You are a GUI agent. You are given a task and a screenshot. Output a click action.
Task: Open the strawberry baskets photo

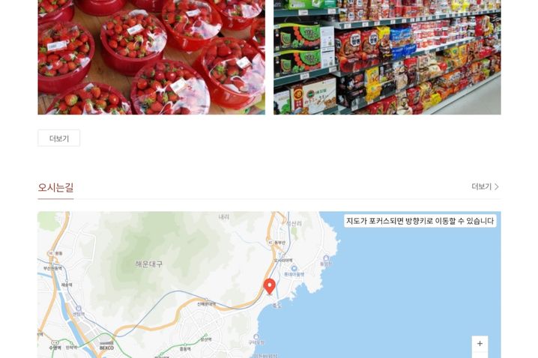151,57
